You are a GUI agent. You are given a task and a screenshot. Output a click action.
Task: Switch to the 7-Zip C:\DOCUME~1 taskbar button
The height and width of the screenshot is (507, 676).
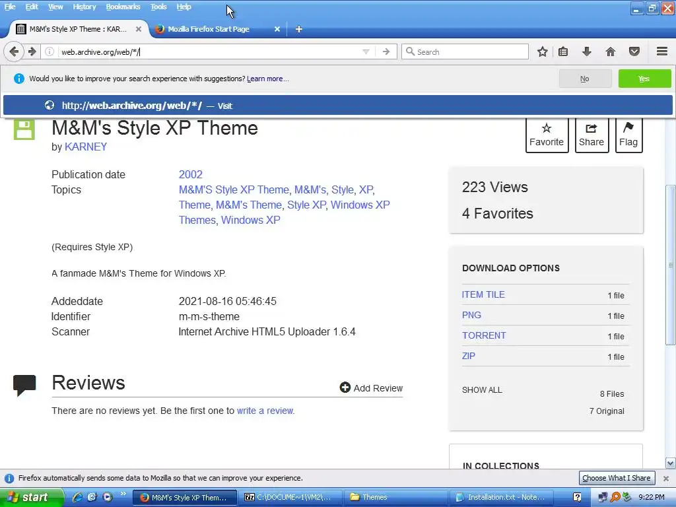[x=290, y=498]
